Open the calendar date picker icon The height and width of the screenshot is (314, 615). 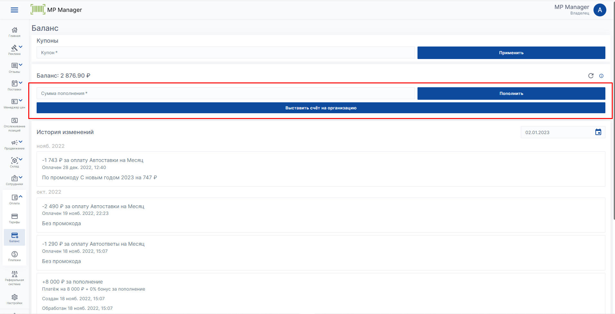pos(598,132)
